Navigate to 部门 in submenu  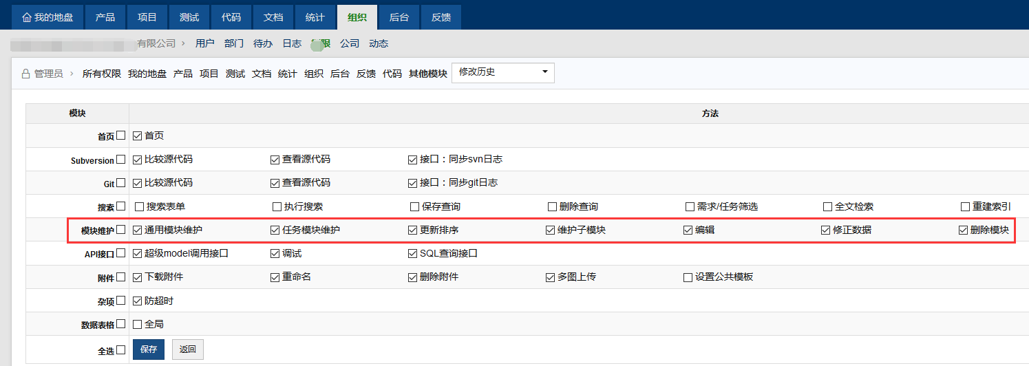[x=234, y=43]
